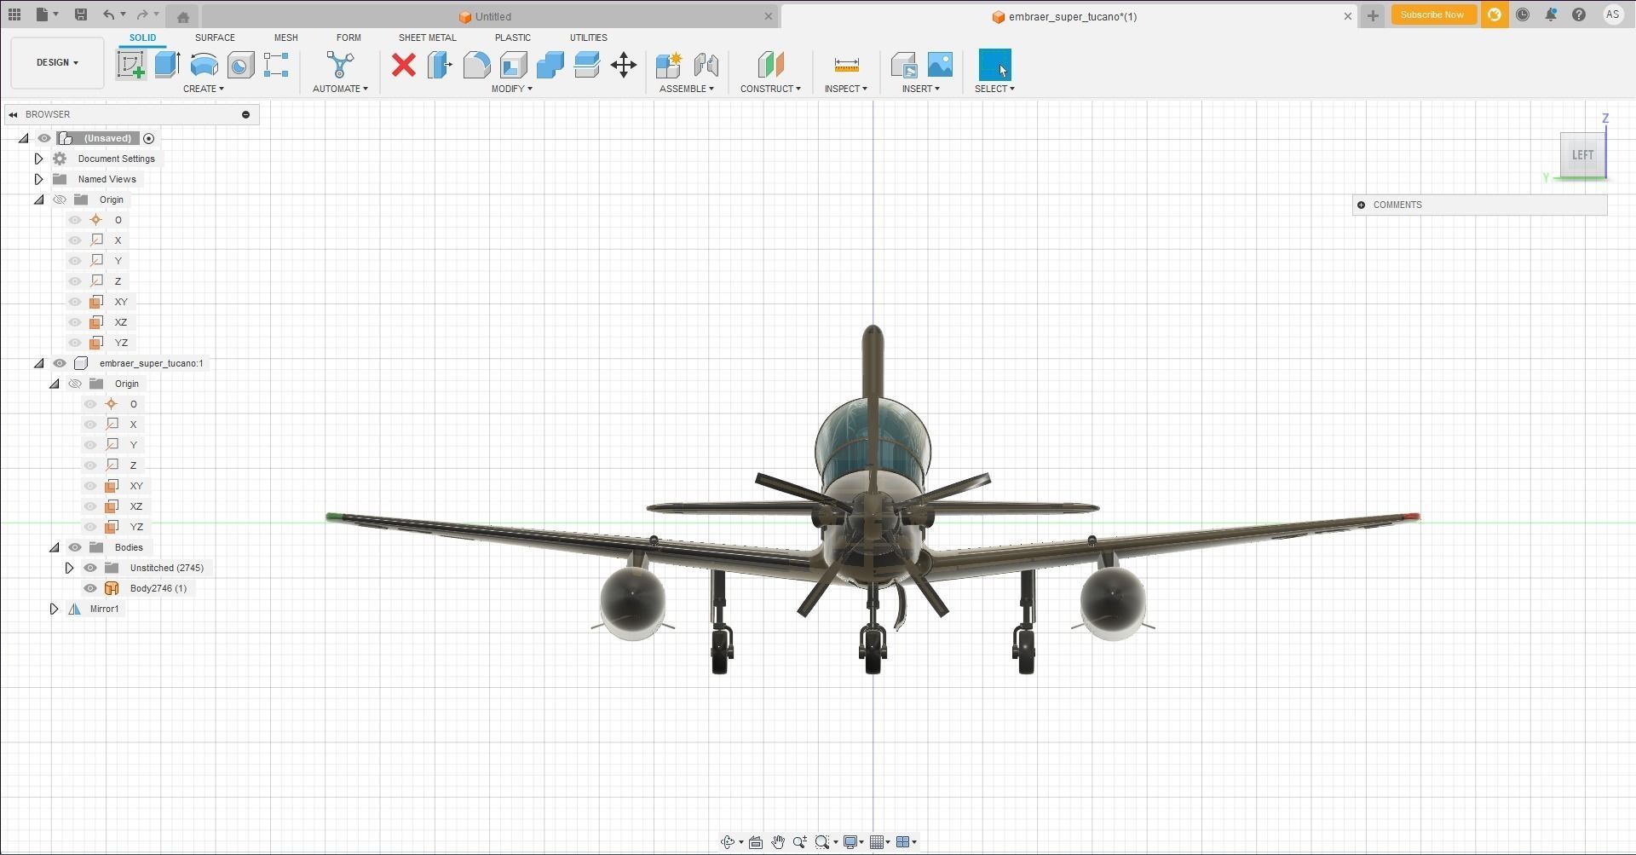1636x855 pixels.
Task: Open the Rectangular Pattern tool
Action: pos(276,65)
